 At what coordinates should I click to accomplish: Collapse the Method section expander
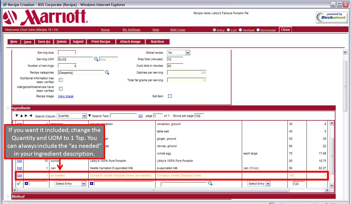(8, 196)
